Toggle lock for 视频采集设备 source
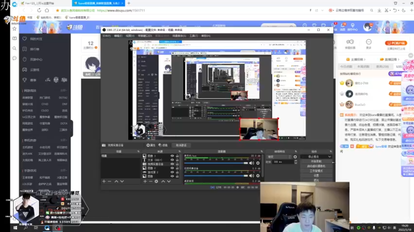The width and height of the screenshot is (414, 232). 177,164
